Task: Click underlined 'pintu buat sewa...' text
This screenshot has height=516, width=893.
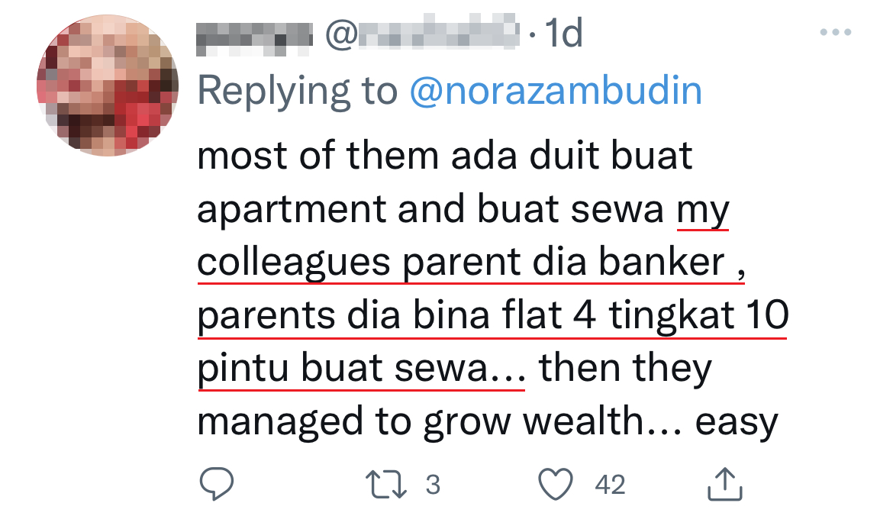Action: pos(361,369)
